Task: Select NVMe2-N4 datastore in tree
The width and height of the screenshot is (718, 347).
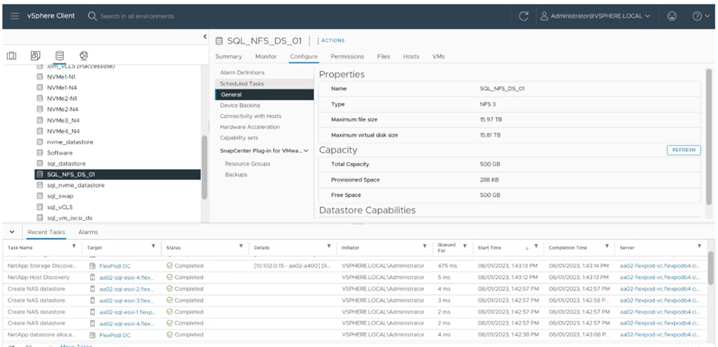Action: [x=62, y=109]
